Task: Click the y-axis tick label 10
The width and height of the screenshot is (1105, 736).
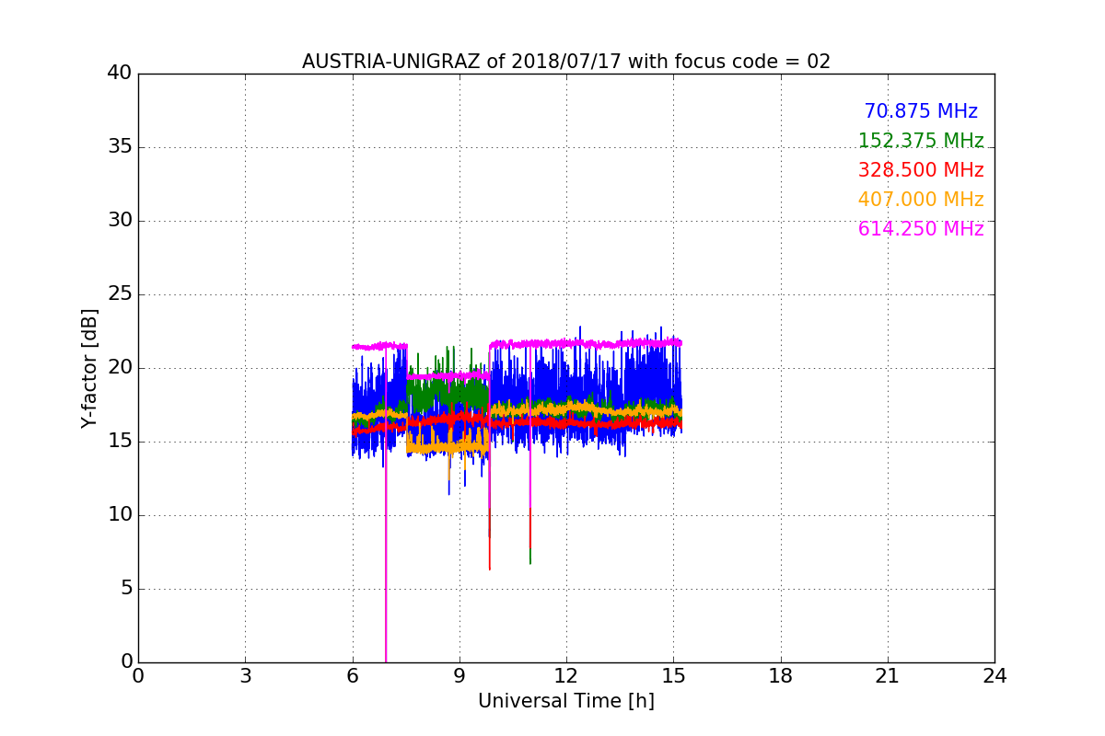Action: pos(120,515)
